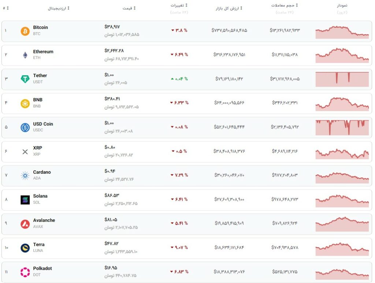Sort by 24-hour trading volume header

click(284, 5)
